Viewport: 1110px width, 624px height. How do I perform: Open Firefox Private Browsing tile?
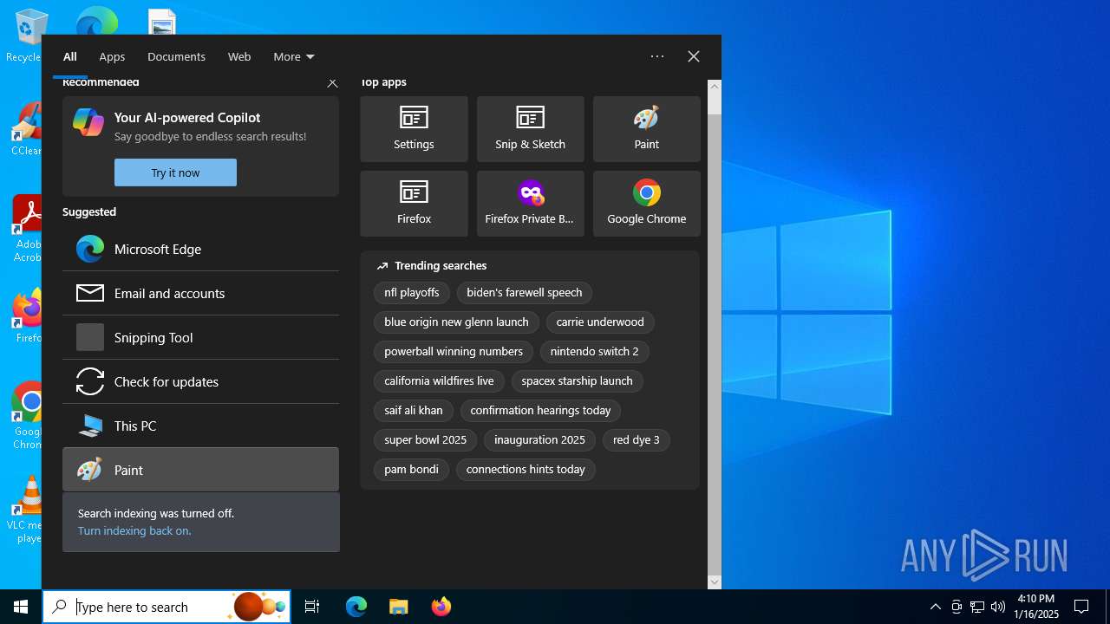530,204
